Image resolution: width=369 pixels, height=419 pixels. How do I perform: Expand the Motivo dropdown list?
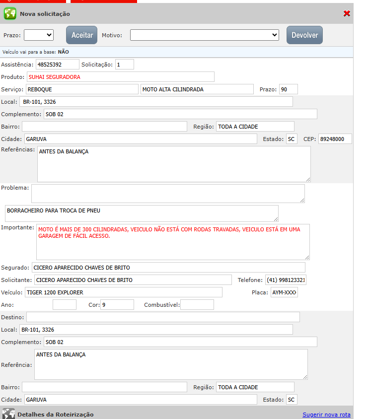(205, 35)
